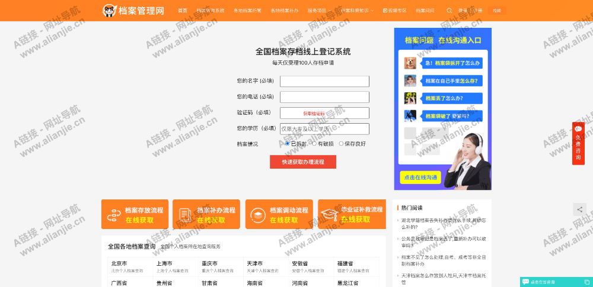Open article 档案不见了怎么处理
This screenshot has width=593, height=287.
click(444, 260)
